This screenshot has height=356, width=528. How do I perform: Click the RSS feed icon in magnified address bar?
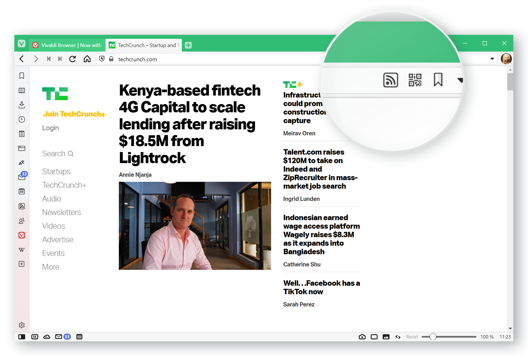coord(390,80)
